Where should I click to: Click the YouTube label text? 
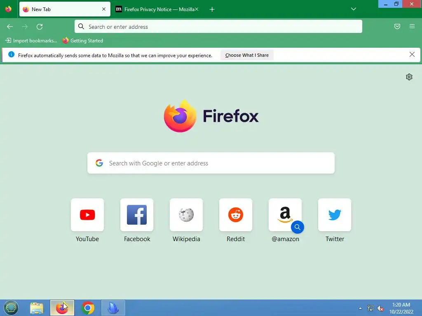87,239
